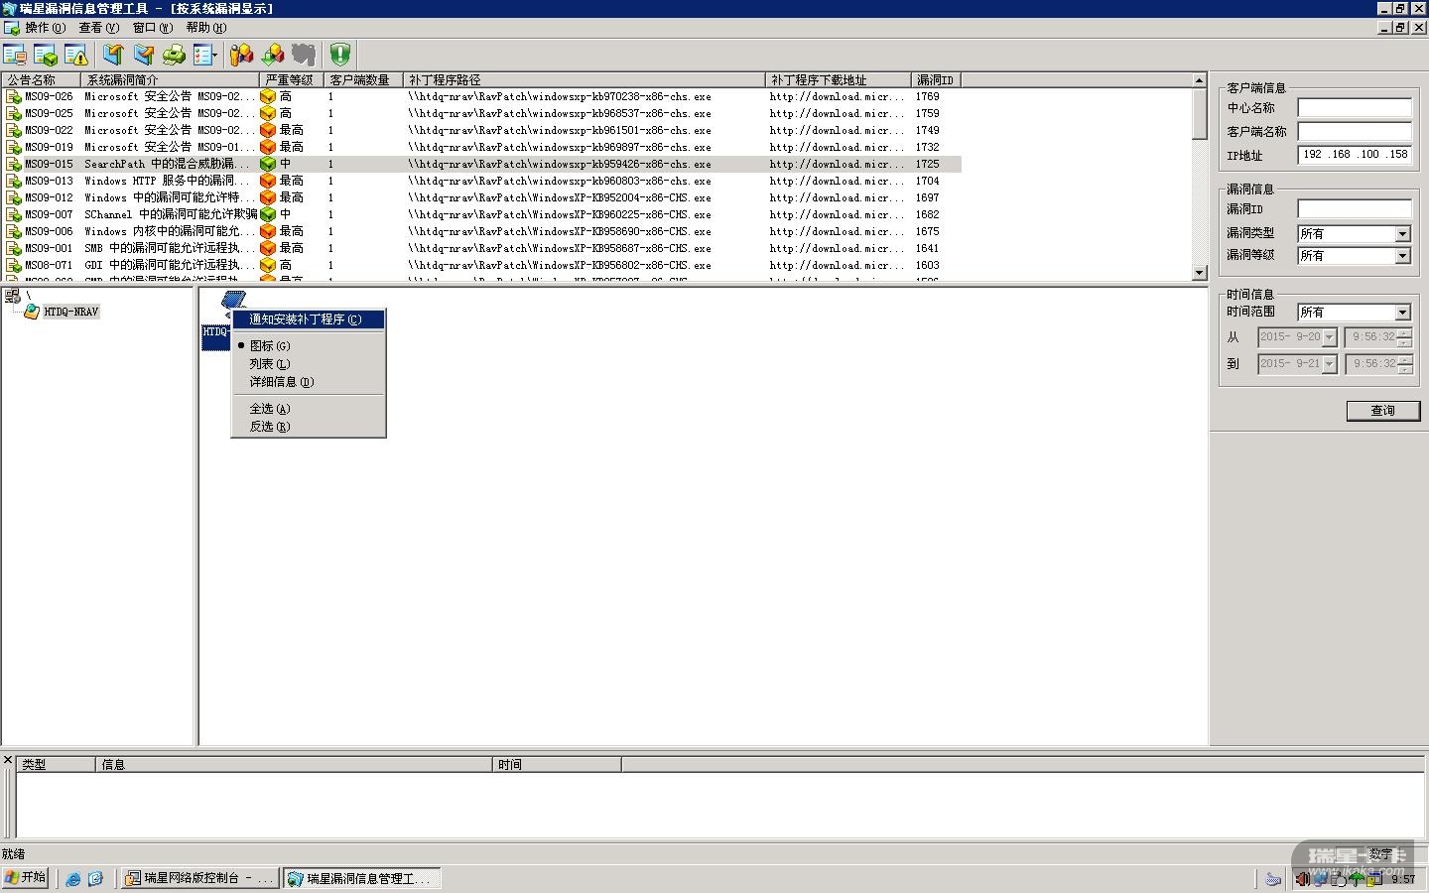This screenshot has width=1429, height=893.
Task: Sort by the 漏洞ID column header
Action: (936, 79)
